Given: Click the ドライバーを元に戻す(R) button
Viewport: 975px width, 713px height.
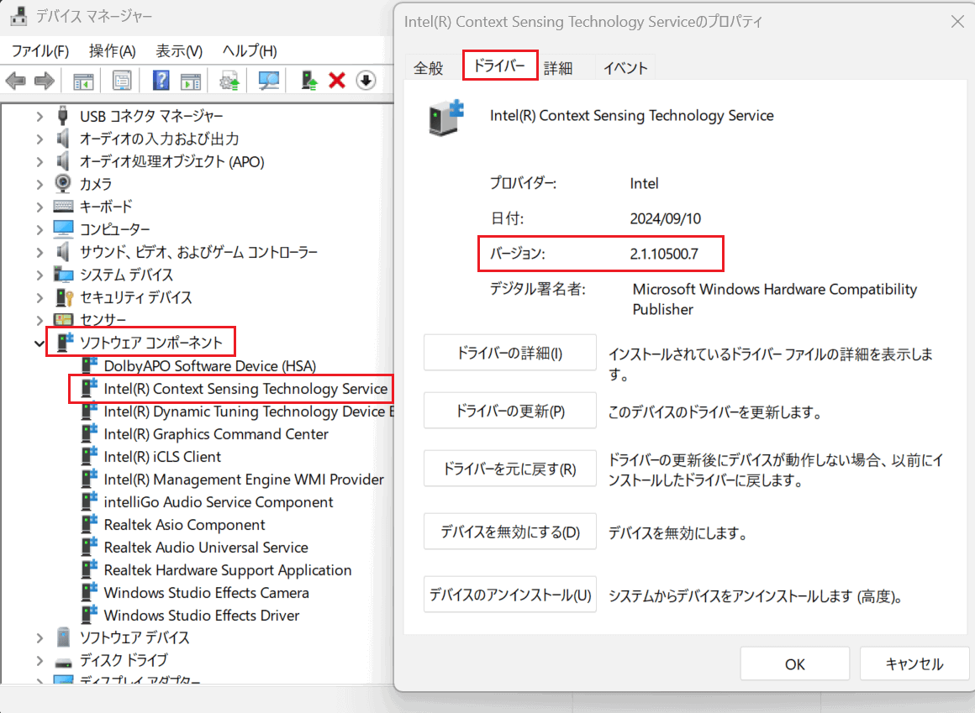Looking at the screenshot, I should pyautogui.click(x=510, y=469).
